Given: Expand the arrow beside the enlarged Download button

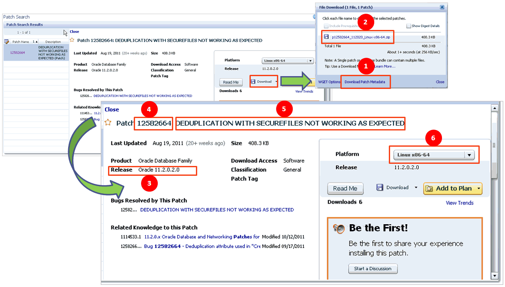Looking at the screenshot, I should pos(416,187).
